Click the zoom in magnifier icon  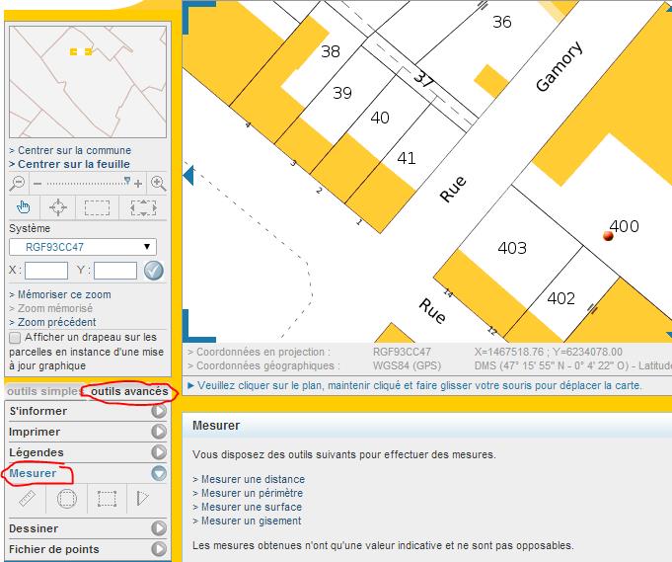click(158, 183)
